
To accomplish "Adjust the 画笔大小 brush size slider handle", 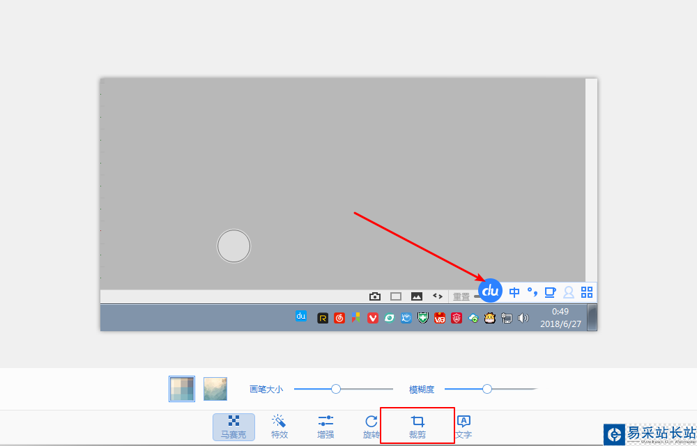I will pos(336,389).
